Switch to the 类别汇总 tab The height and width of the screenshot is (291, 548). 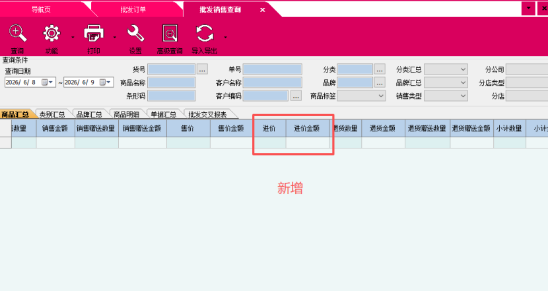(52, 114)
